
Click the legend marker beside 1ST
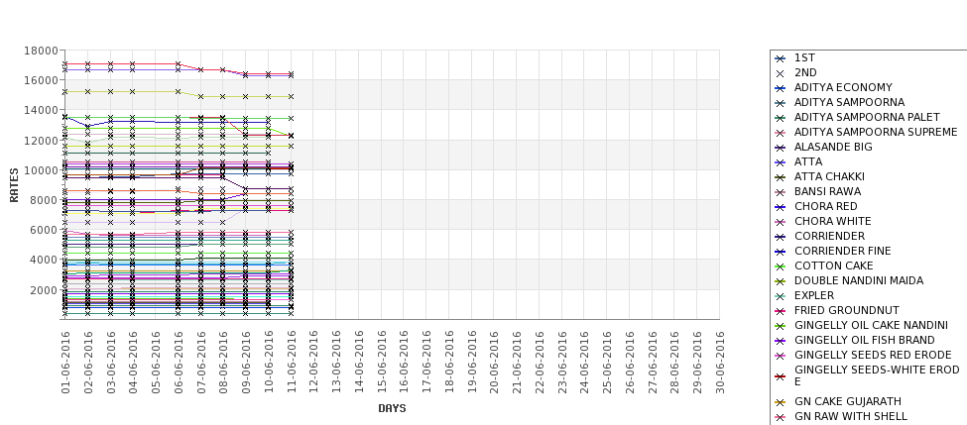pyautogui.click(x=781, y=58)
